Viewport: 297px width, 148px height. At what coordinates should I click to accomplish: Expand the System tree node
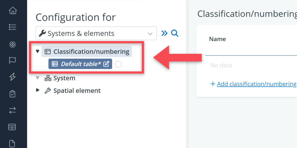click(37, 78)
